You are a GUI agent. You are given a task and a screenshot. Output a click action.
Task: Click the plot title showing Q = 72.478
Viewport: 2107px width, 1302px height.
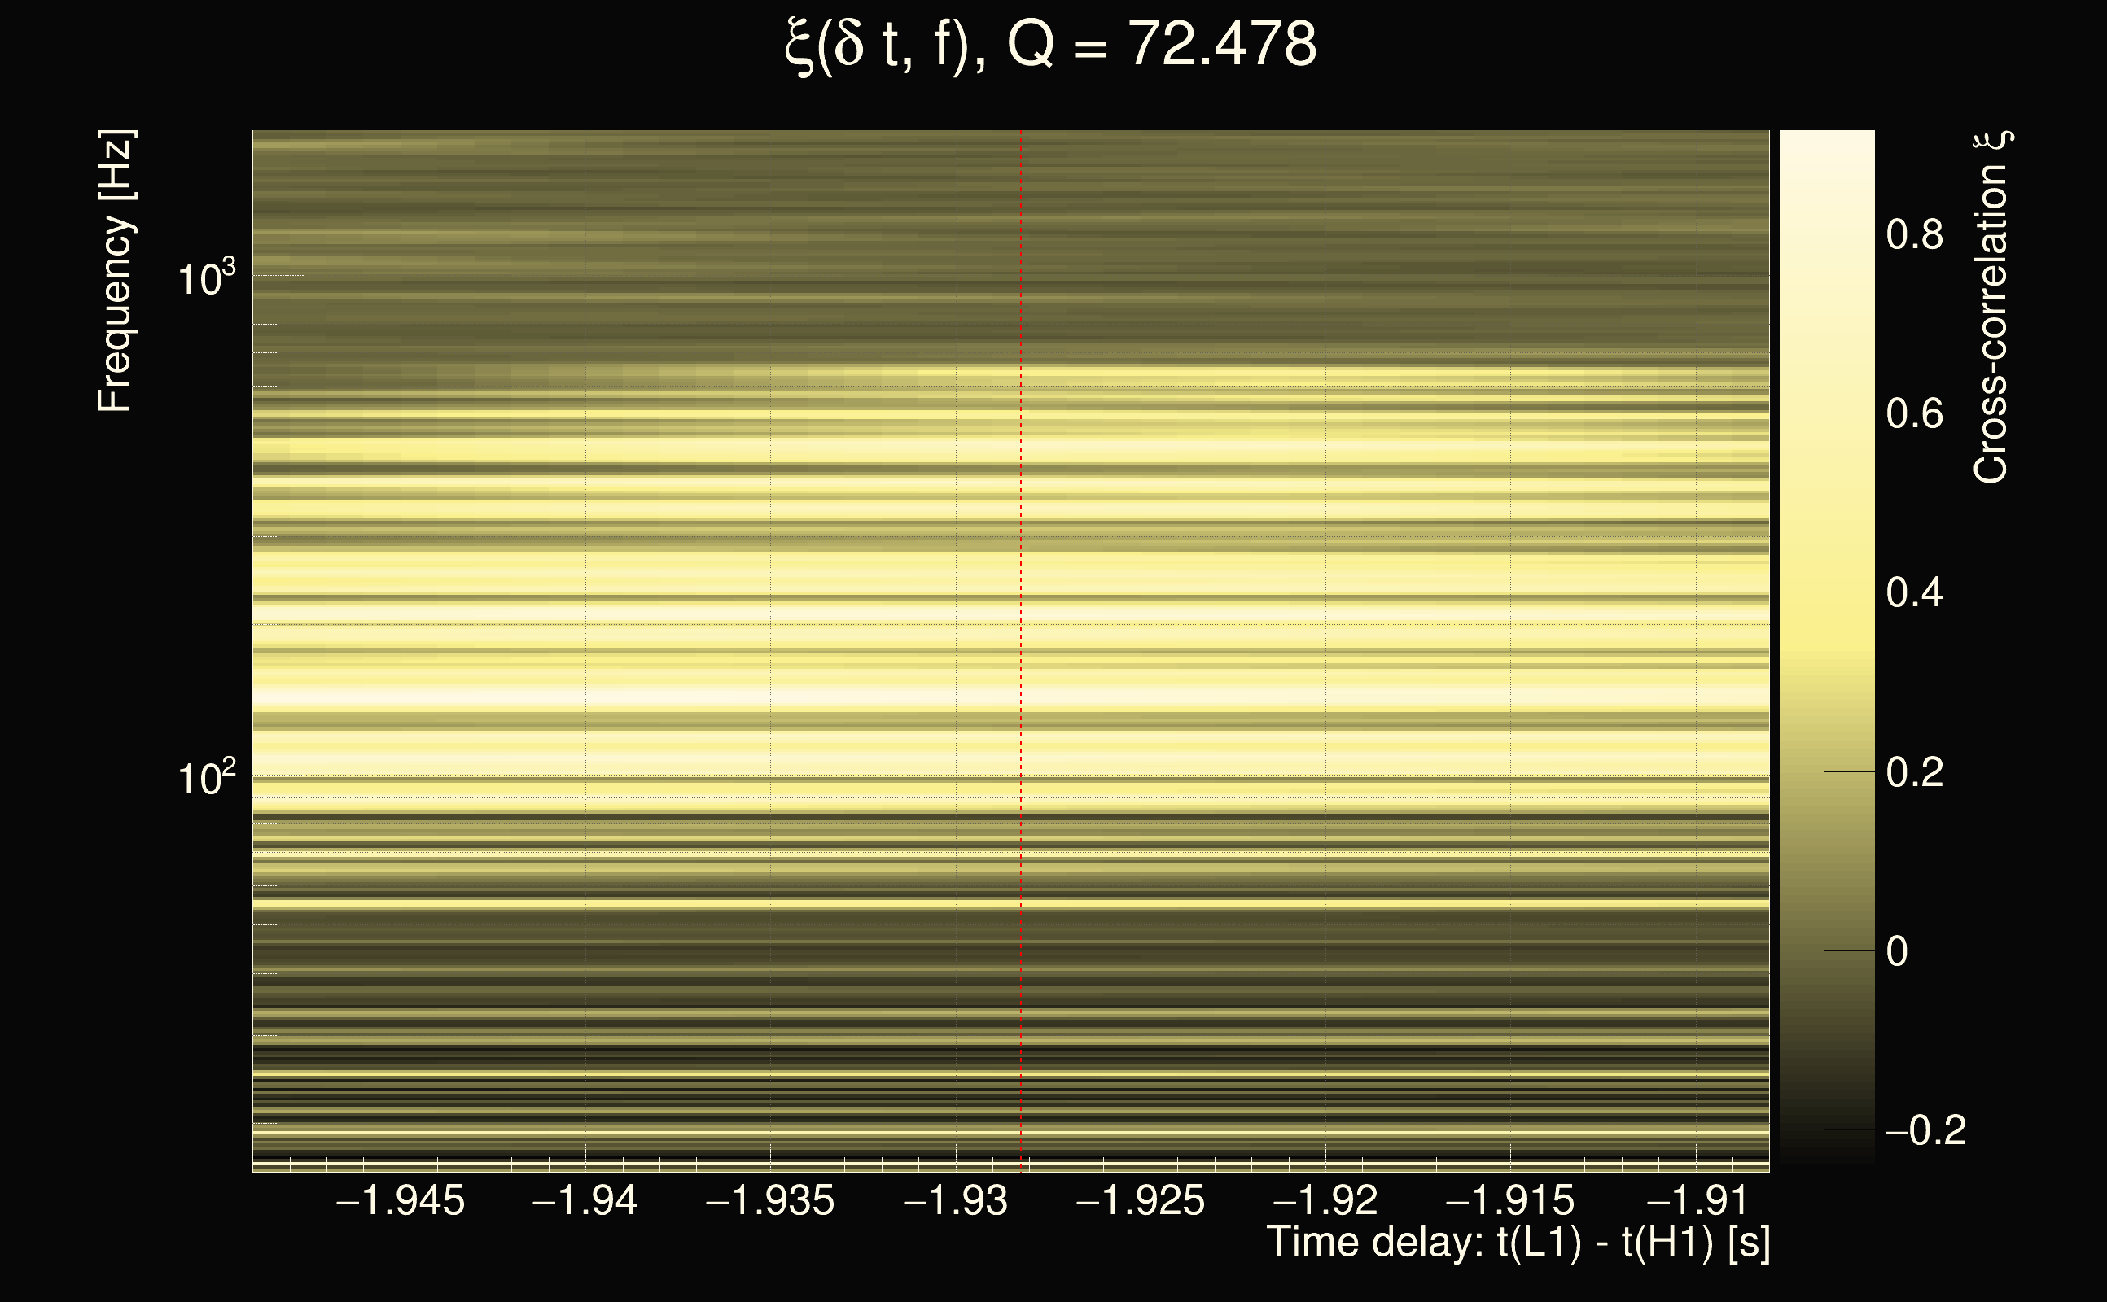coord(1052,45)
